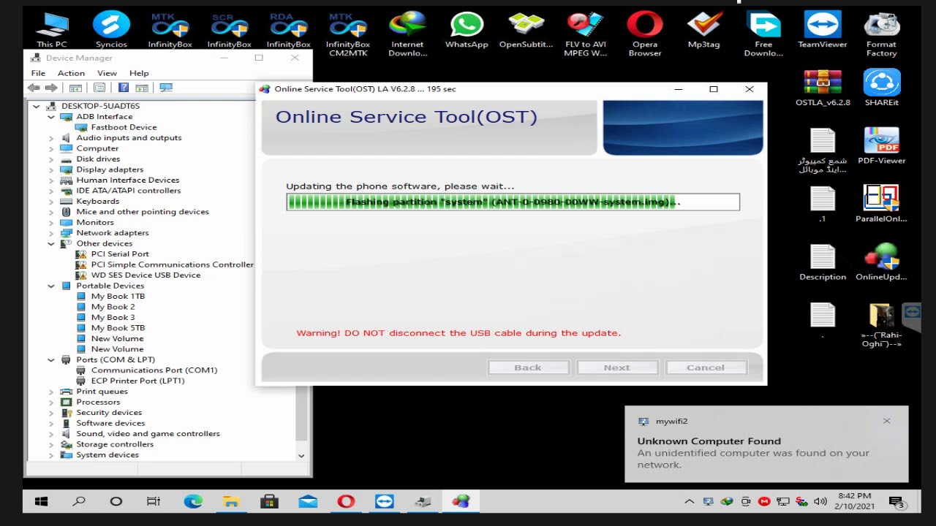Open the Action Center notifications icon
The image size is (936, 526).
click(897, 501)
